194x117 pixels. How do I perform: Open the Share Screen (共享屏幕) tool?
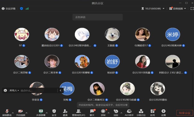coord(41,112)
